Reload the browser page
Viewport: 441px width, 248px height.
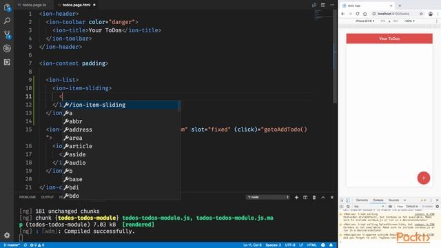(x=358, y=14)
